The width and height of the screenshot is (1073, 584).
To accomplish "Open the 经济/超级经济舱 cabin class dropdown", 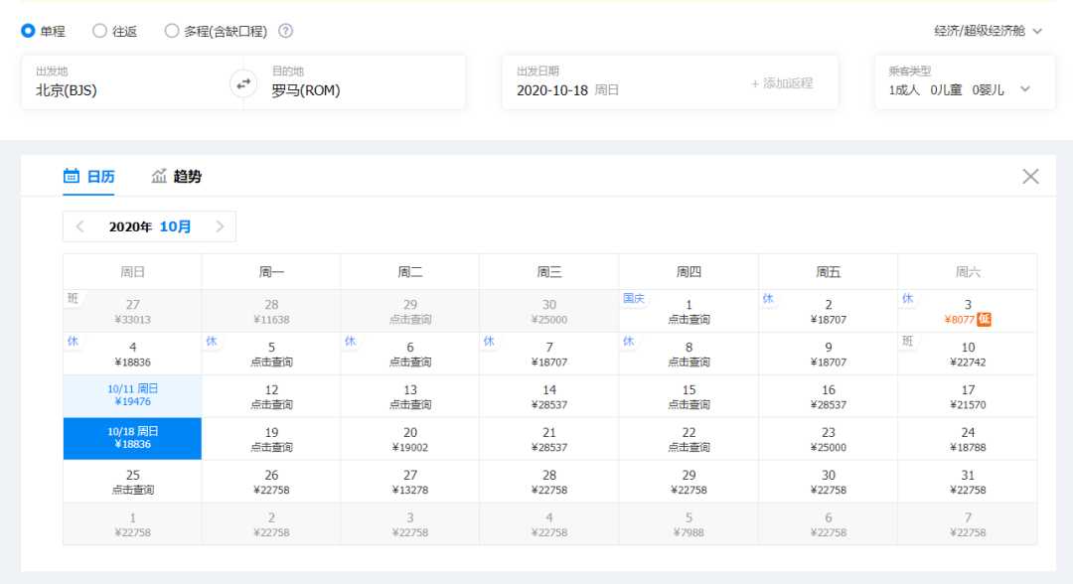I will point(989,31).
